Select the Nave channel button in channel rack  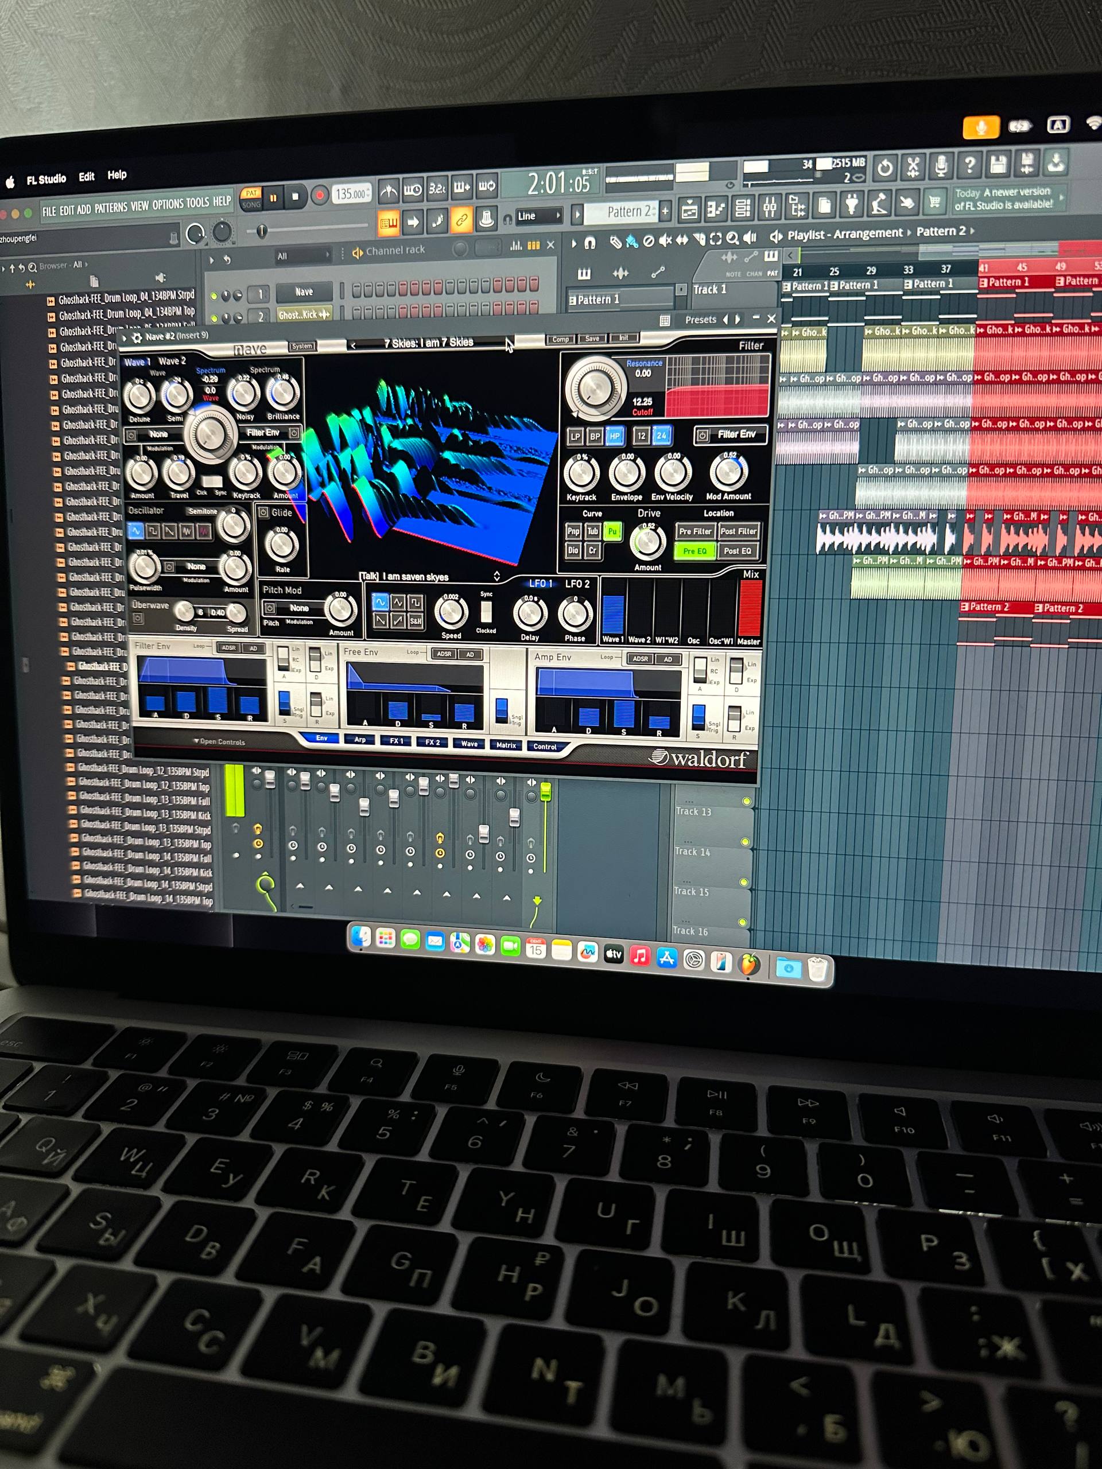tap(304, 292)
